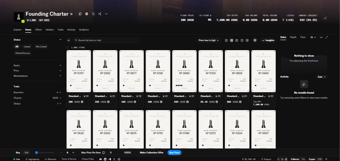This screenshot has height=161, width=340.
Task: Collapse the Status filter section
Action: [x=37, y=40]
